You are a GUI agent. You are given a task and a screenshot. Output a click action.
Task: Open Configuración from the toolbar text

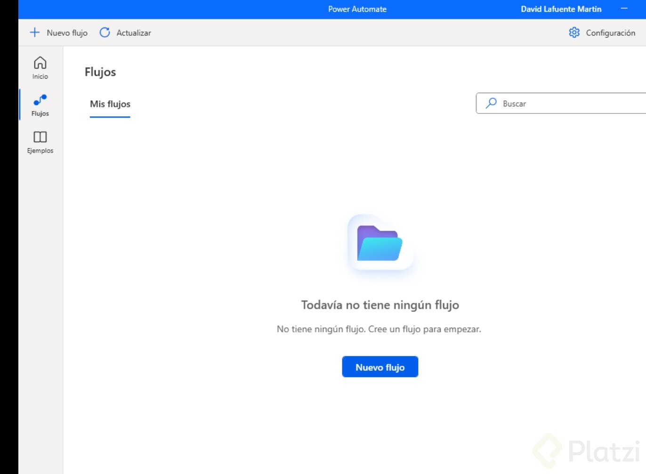(611, 33)
